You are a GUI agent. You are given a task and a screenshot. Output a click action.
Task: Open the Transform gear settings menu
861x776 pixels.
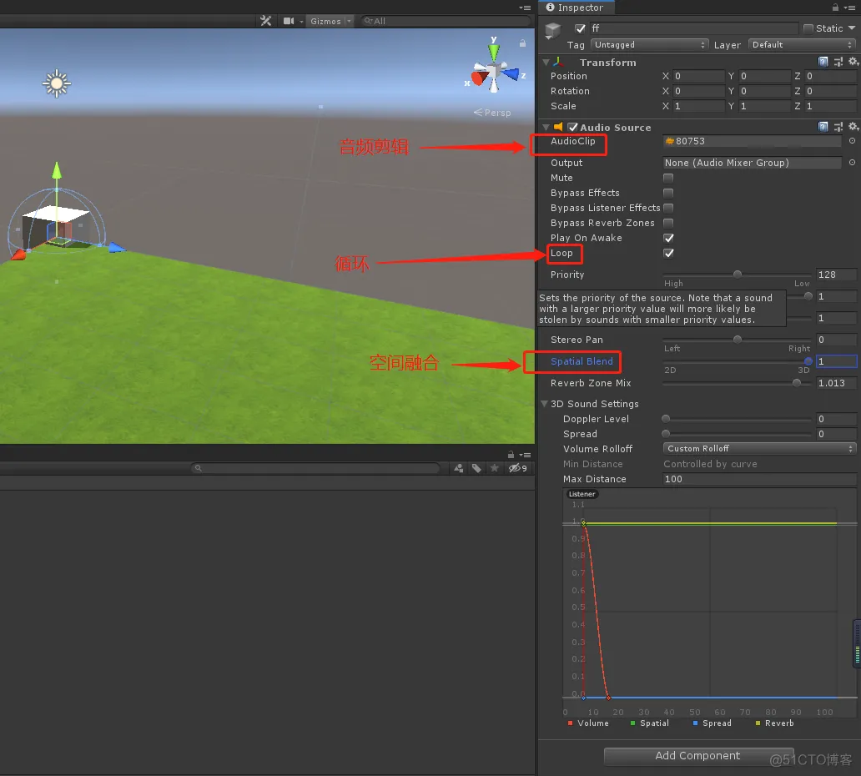point(853,62)
